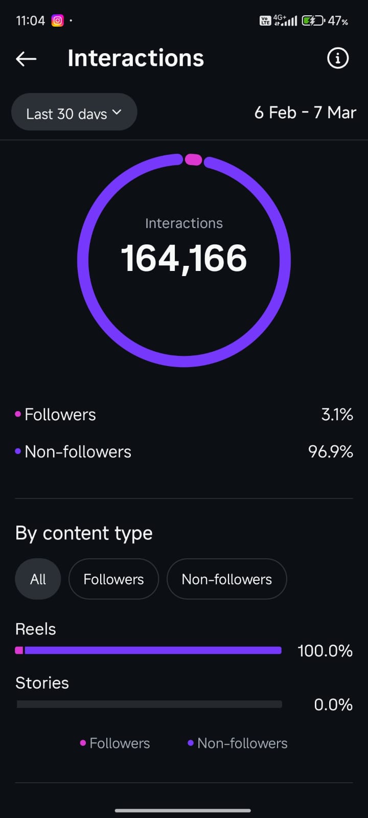Open the info icon in header
This screenshot has height=818, width=368.
point(337,58)
